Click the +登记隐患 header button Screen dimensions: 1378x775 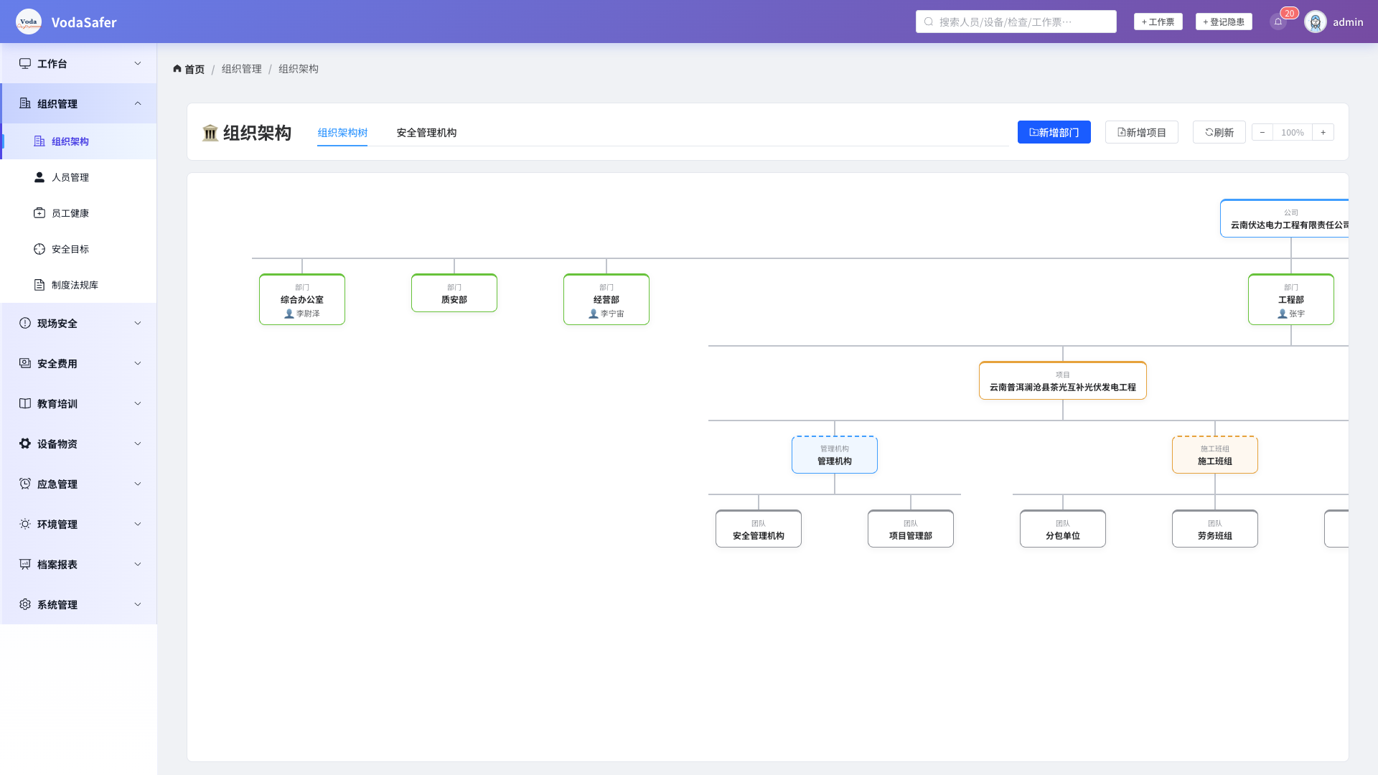[1224, 22]
